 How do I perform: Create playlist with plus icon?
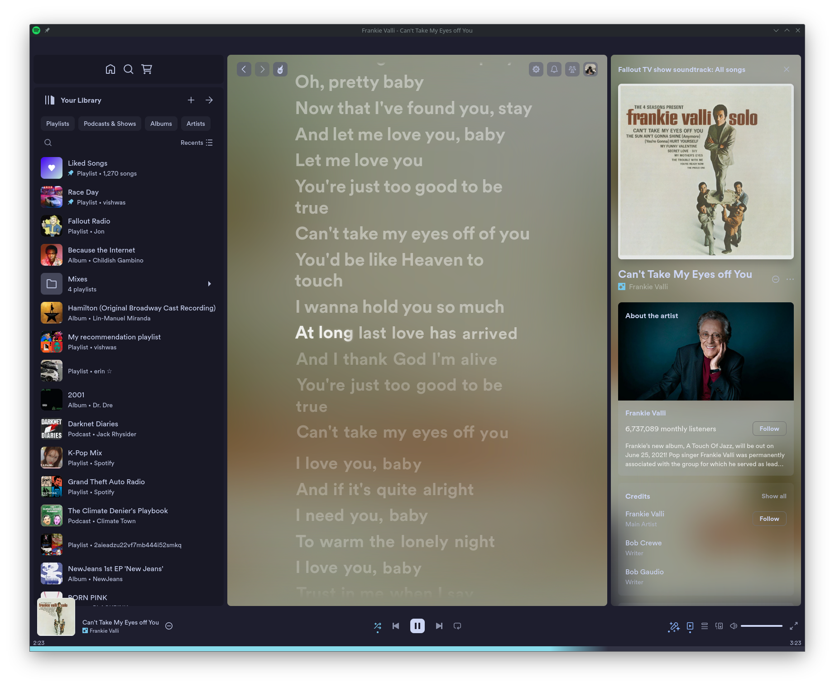(191, 100)
